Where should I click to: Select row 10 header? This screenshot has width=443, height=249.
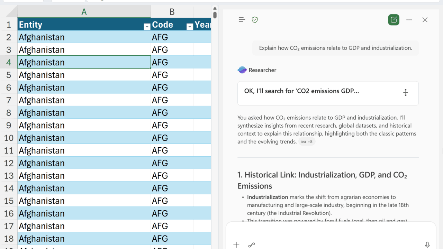coord(9,138)
